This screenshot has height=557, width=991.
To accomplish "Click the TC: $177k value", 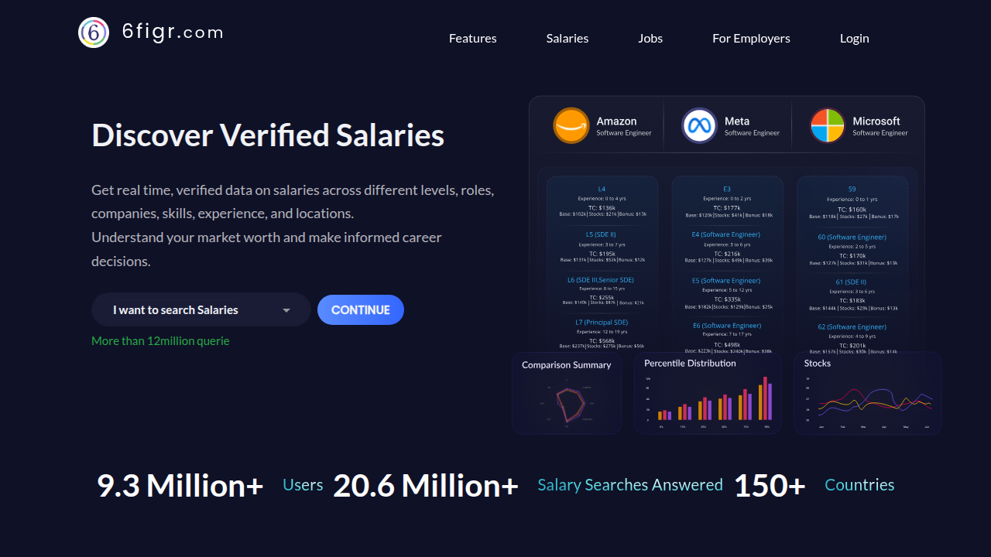I will coord(727,207).
